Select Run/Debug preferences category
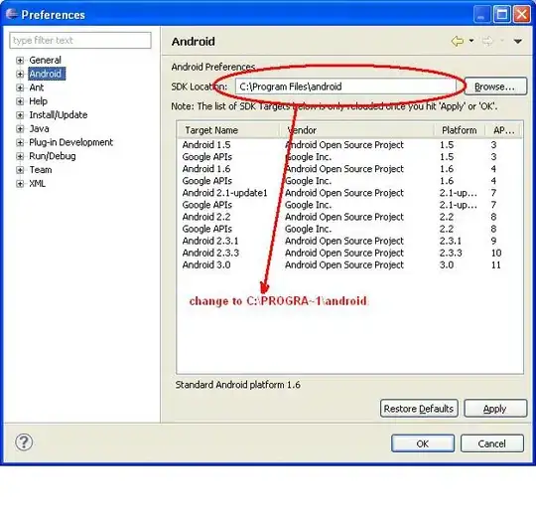The image size is (536, 526). coord(53,156)
